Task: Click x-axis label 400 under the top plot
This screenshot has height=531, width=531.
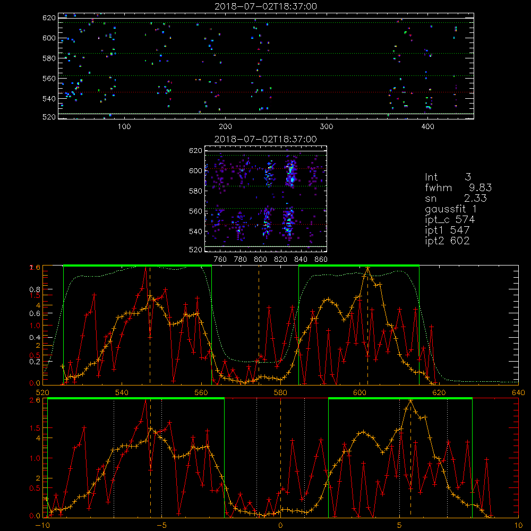Action: pos(427,127)
